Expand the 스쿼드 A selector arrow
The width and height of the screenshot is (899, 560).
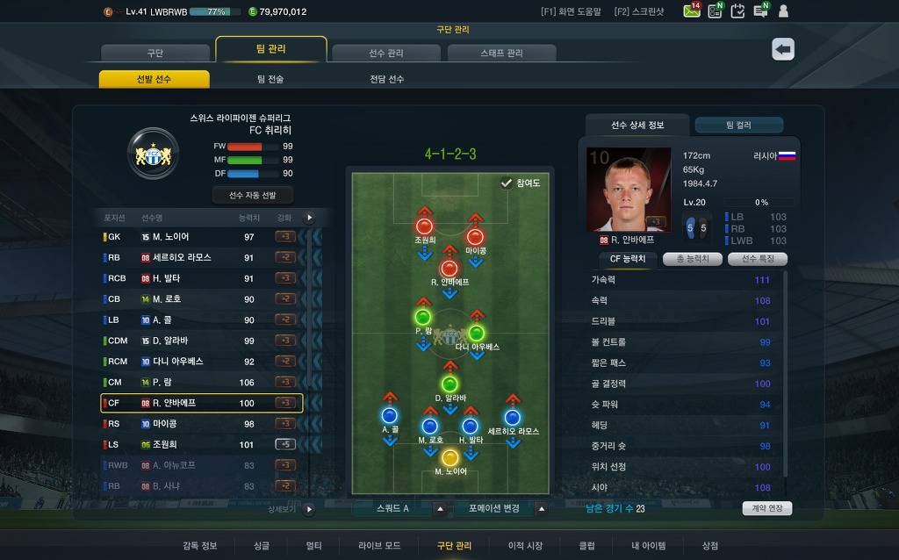[x=441, y=508]
